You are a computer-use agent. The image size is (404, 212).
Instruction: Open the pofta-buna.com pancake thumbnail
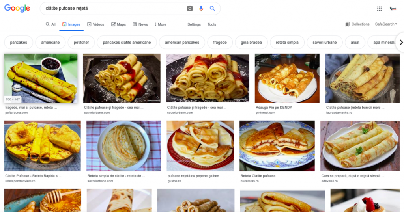(x=41, y=78)
